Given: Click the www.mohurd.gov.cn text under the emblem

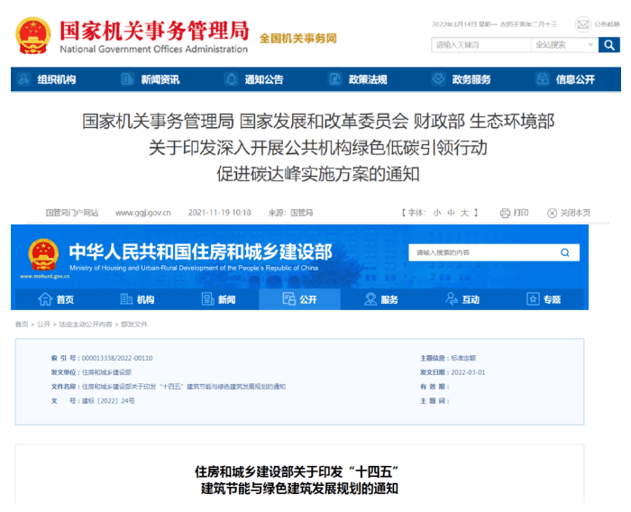Looking at the screenshot, I should [45, 276].
